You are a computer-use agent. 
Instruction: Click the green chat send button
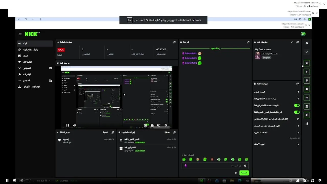244,173
